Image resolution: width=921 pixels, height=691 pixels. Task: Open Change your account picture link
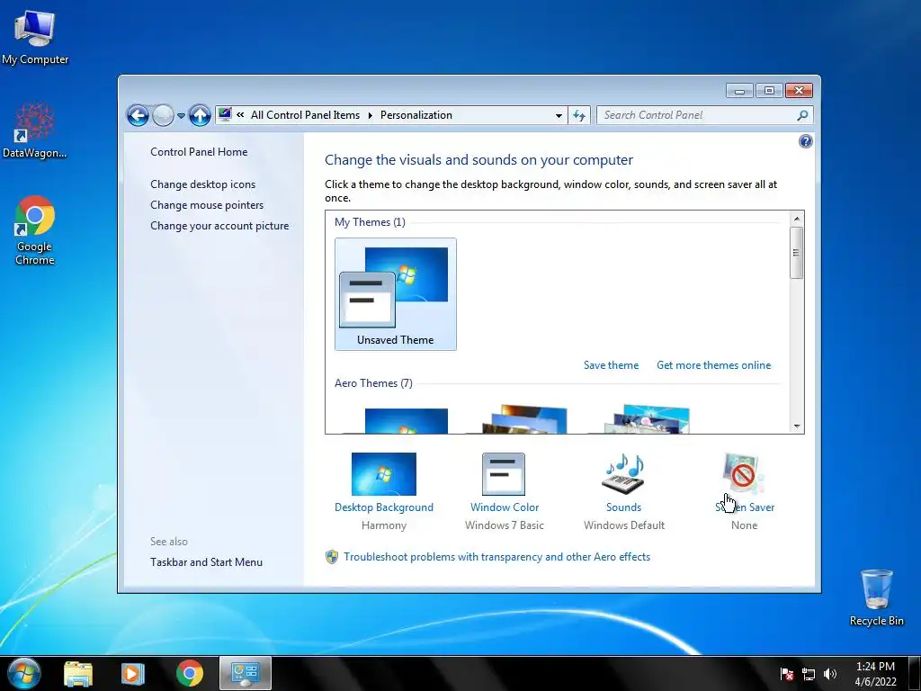pos(219,226)
